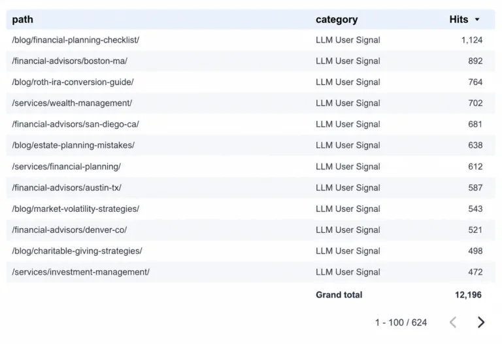The height and width of the screenshot is (344, 502).
Task: Select path /services/investment-management/
Action: tap(80, 272)
